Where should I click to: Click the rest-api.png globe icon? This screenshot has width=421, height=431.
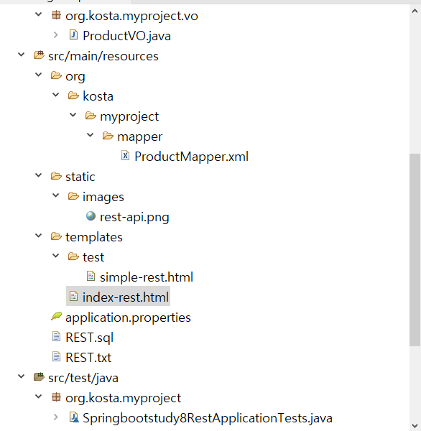click(x=91, y=216)
